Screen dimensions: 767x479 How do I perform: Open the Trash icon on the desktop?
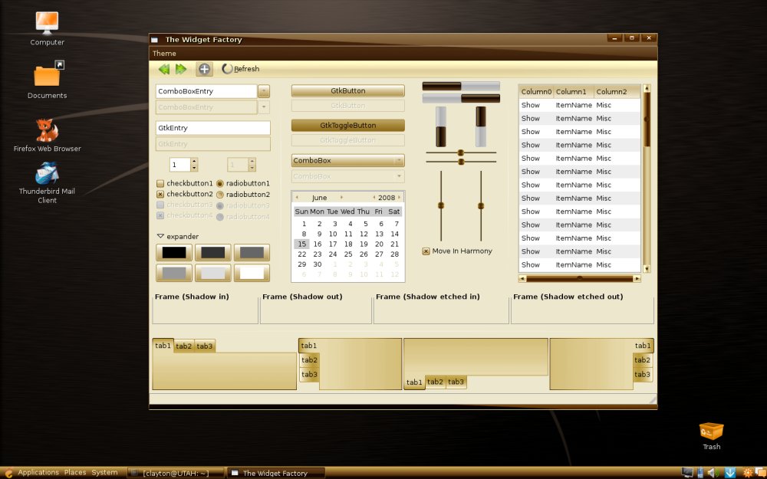pos(711,431)
